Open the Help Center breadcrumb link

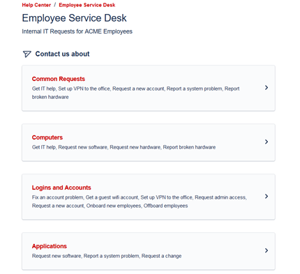[36, 5]
